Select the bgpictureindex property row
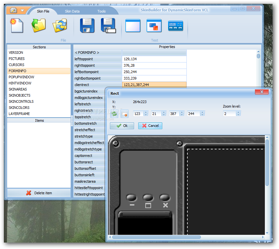This screenshot has width=279, height=249. [x=89, y=91]
